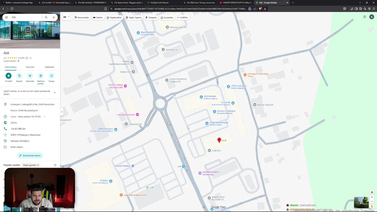Expand opening hours dropdown arrow
Screen dimensions: 377x212
pos(44,117)
